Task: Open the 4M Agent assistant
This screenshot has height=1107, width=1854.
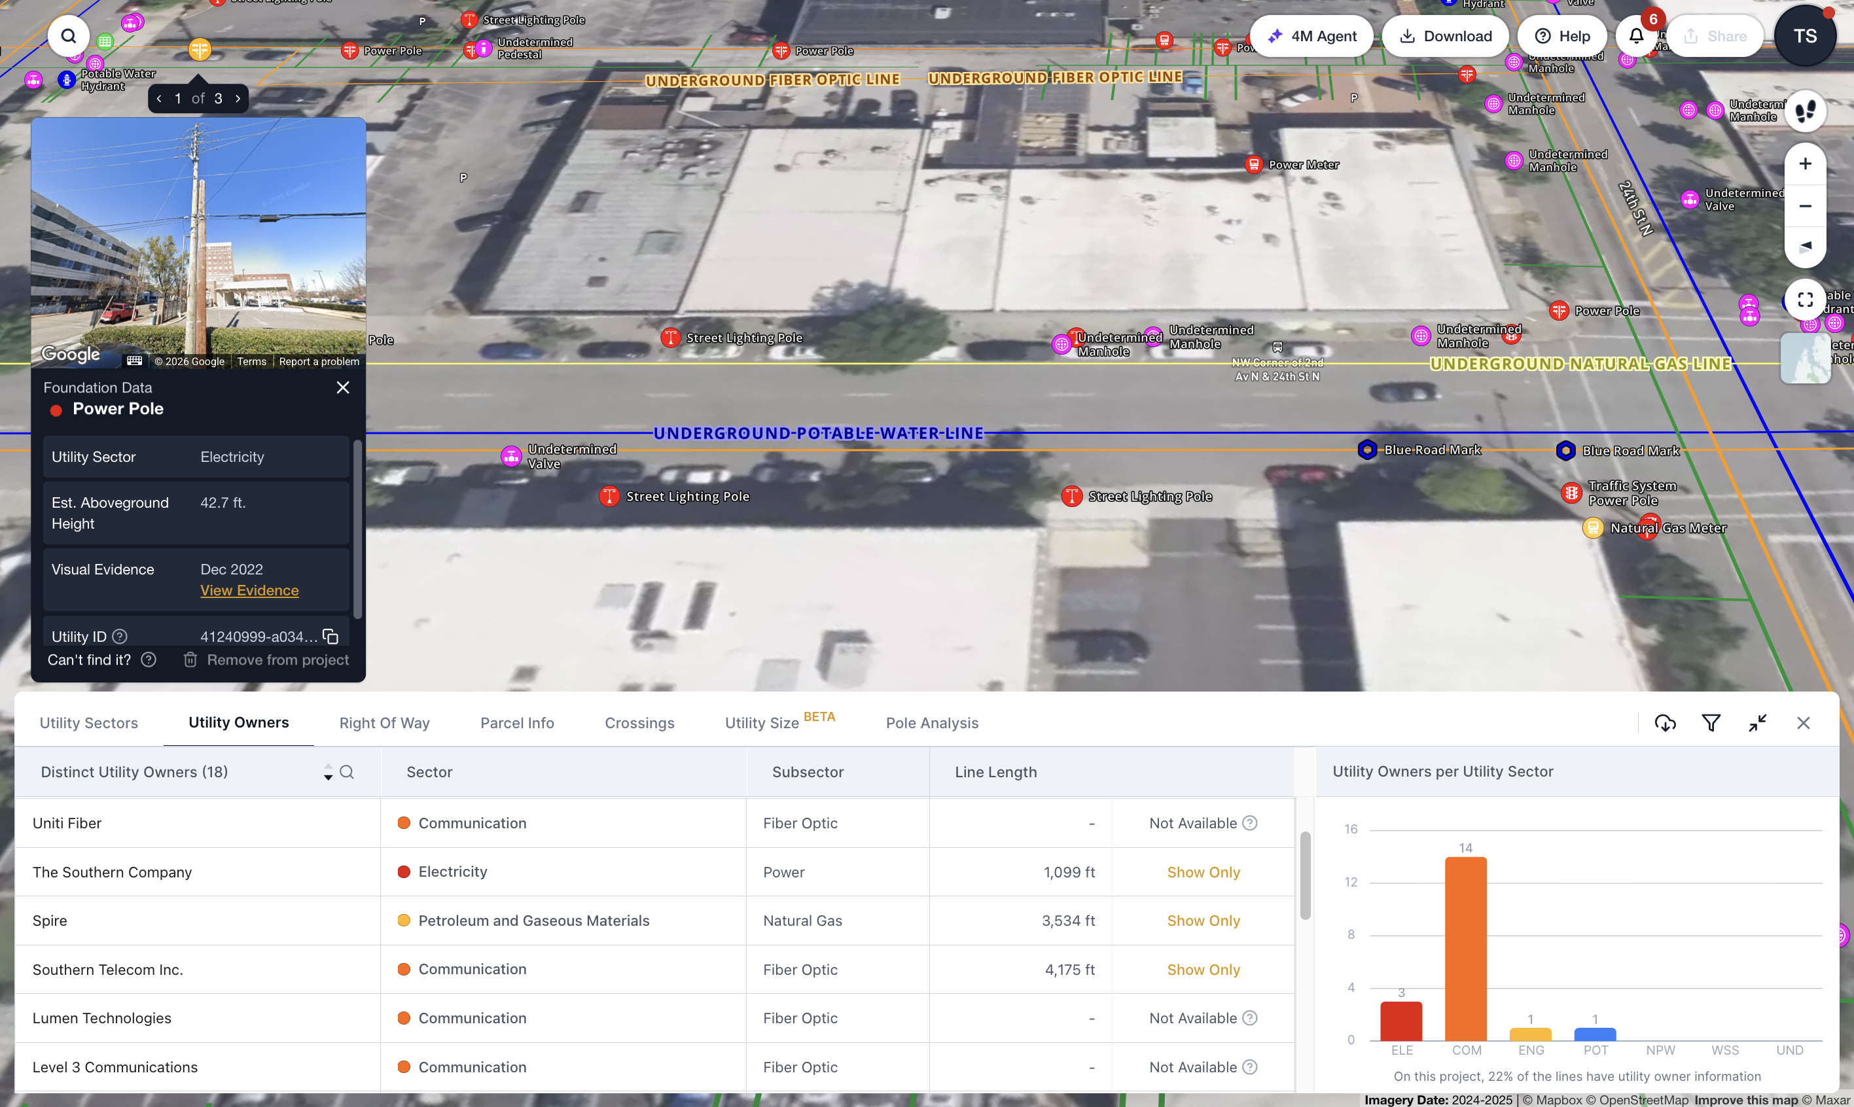Action: [x=1311, y=36]
